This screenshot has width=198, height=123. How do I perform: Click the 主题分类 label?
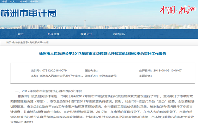click(145, 76)
